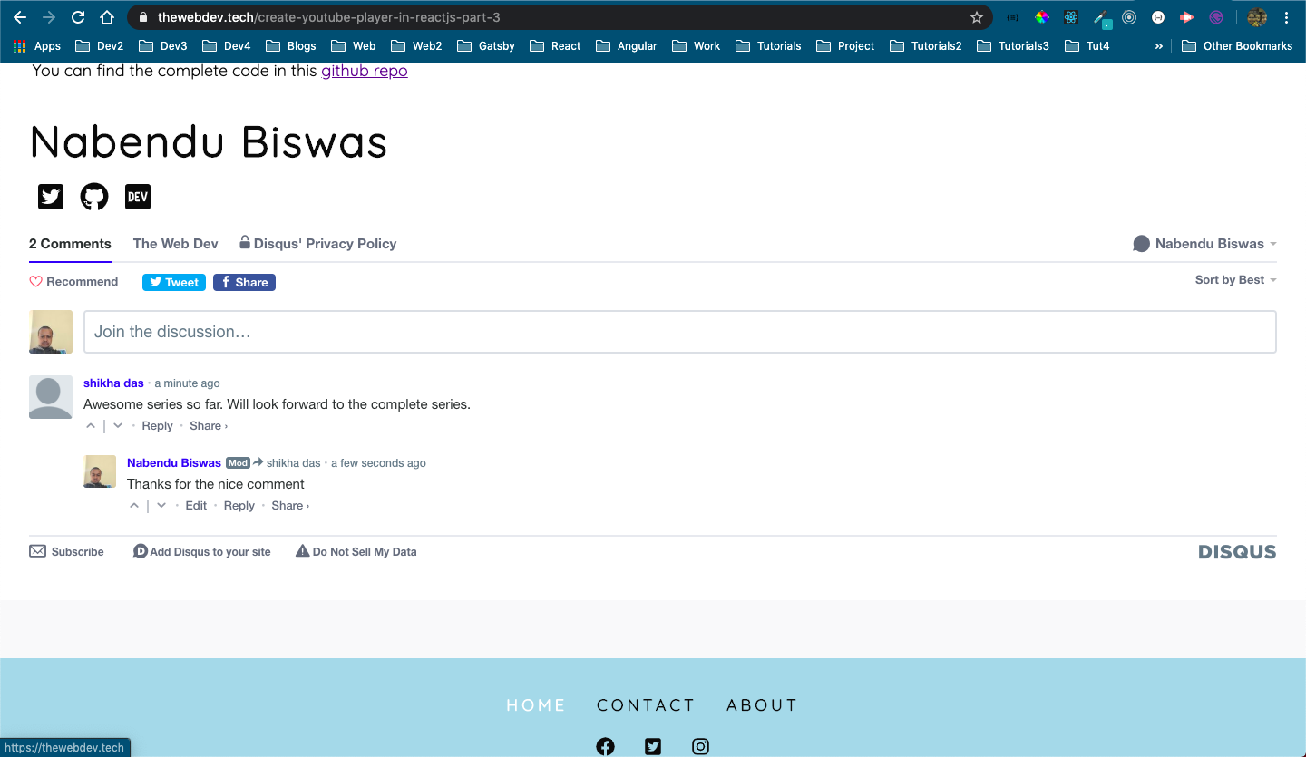Open the Nabendu Biswas commenter name link
This screenshot has width=1306, height=757.
(174, 463)
